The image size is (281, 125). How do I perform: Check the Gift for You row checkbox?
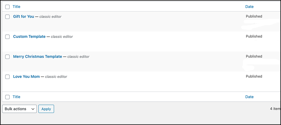tap(8, 17)
